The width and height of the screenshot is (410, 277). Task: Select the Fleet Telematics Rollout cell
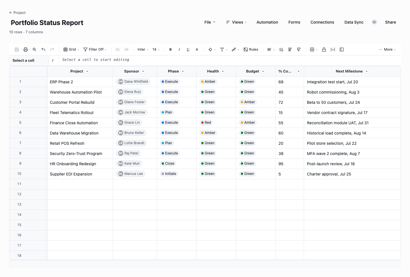[80, 113]
